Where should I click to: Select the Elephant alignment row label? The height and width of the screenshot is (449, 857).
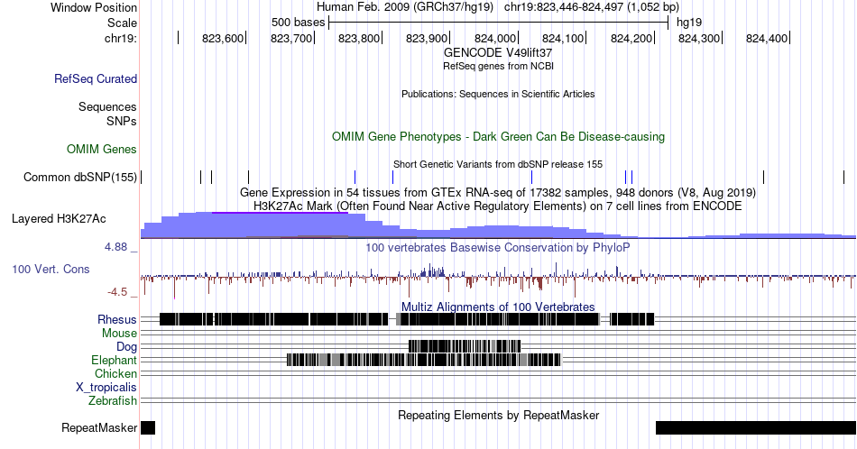tap(115, 360)
